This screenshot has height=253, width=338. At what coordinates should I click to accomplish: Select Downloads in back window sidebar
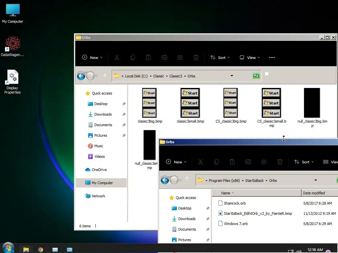click(x=100, y=114)
